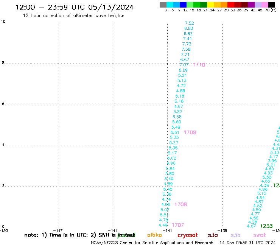
Task: Click the 3.87 wave height value
Action: coord(178,112)
